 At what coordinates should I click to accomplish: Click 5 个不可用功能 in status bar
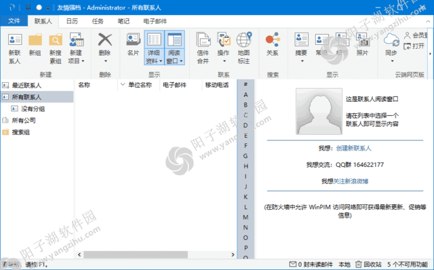[408, 265]
